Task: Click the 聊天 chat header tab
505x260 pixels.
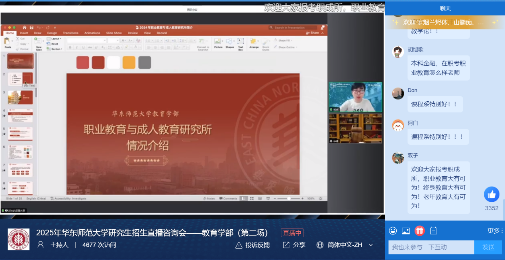Action: click(445, 8)
